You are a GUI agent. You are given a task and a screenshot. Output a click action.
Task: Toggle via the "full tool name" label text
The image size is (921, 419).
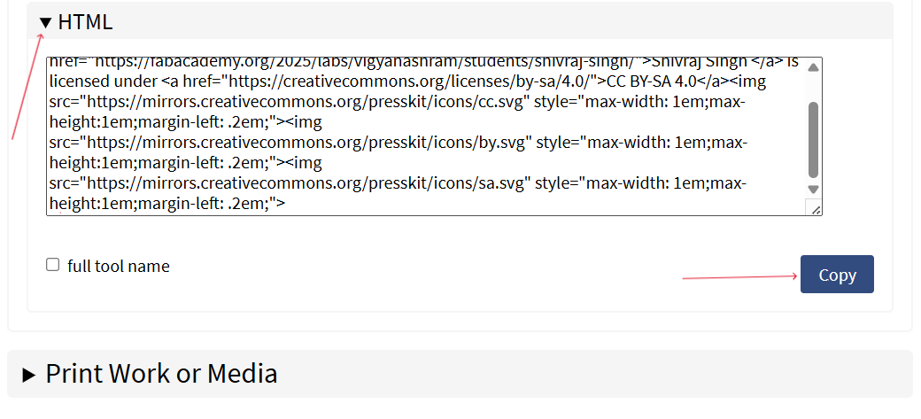coord(119,267)
